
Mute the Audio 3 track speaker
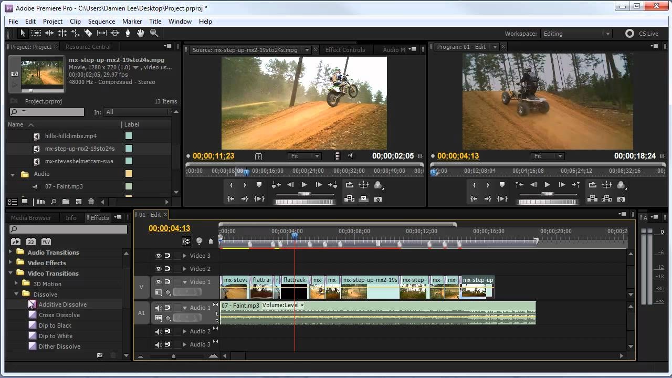click(x=158, y=344)
